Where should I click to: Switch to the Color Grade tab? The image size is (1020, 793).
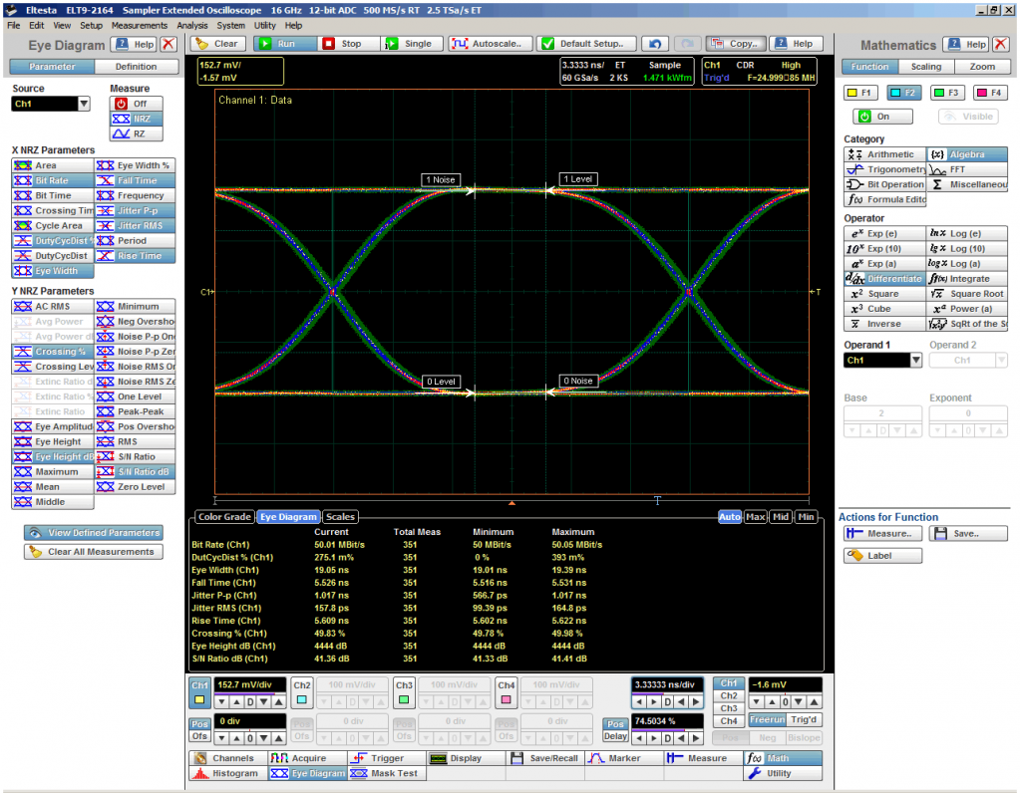pyautogui.click(x=223, y=517)
